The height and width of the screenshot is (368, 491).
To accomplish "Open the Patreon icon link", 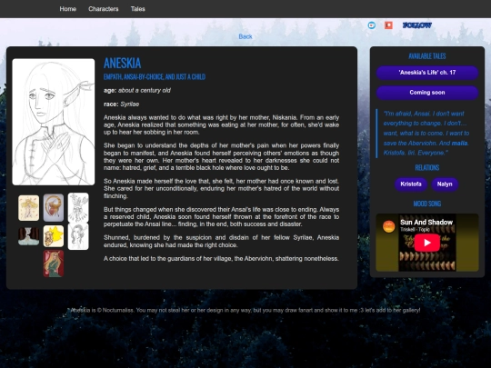I will pyautogui.click(x=388, y=25).
